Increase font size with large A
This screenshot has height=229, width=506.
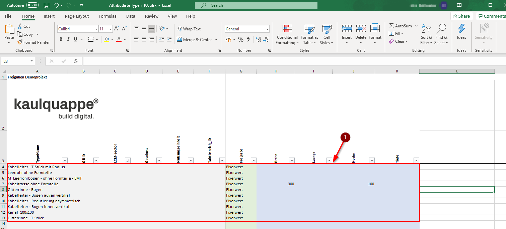coord(117,29)
